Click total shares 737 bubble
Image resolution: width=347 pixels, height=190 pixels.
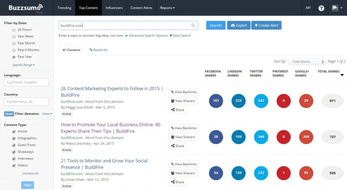[332, 137]
